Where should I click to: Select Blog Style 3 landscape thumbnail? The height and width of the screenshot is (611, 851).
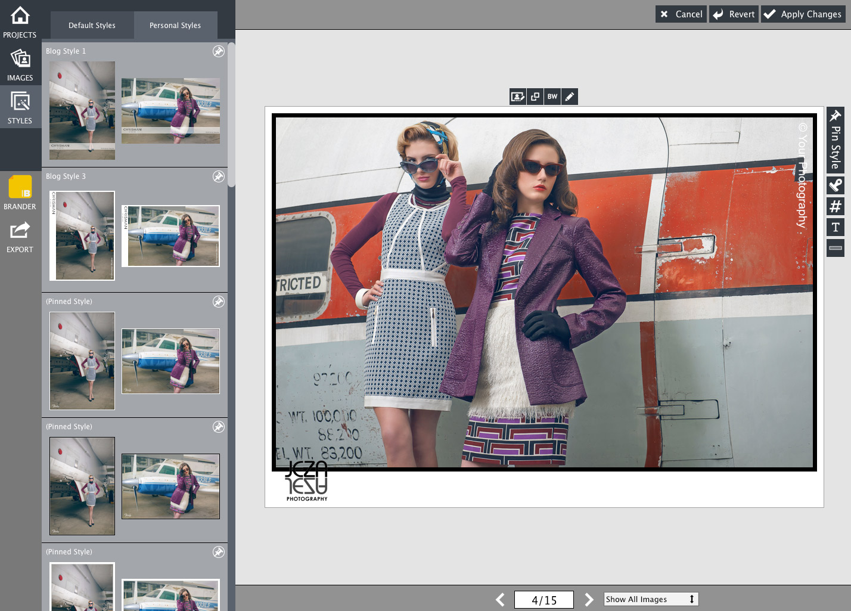click(x=170, y=236)
